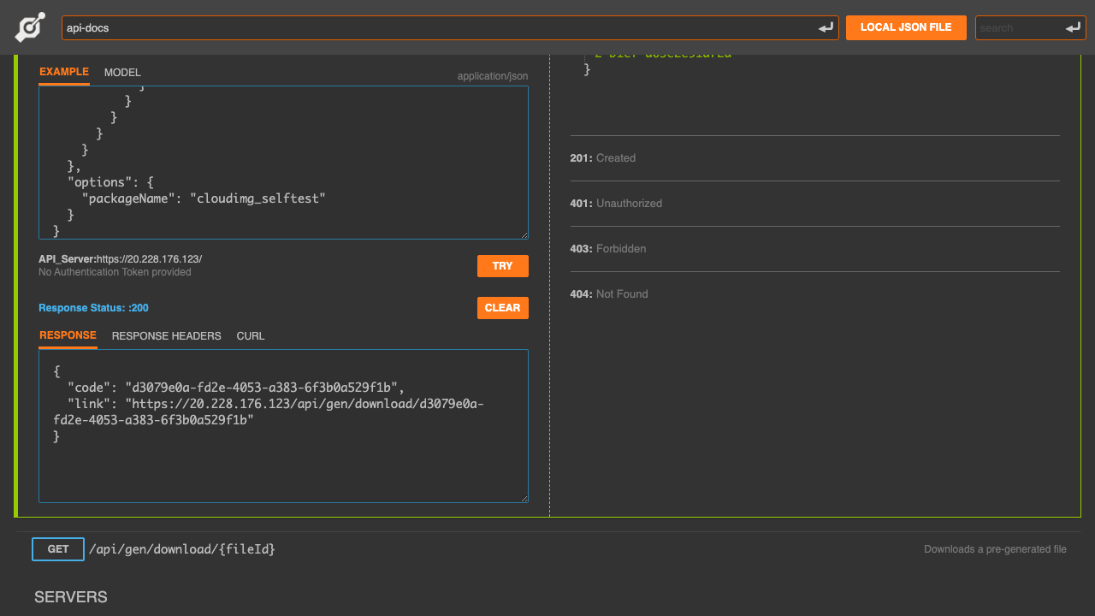Click the 201: Created response row

tap(815, 158)
